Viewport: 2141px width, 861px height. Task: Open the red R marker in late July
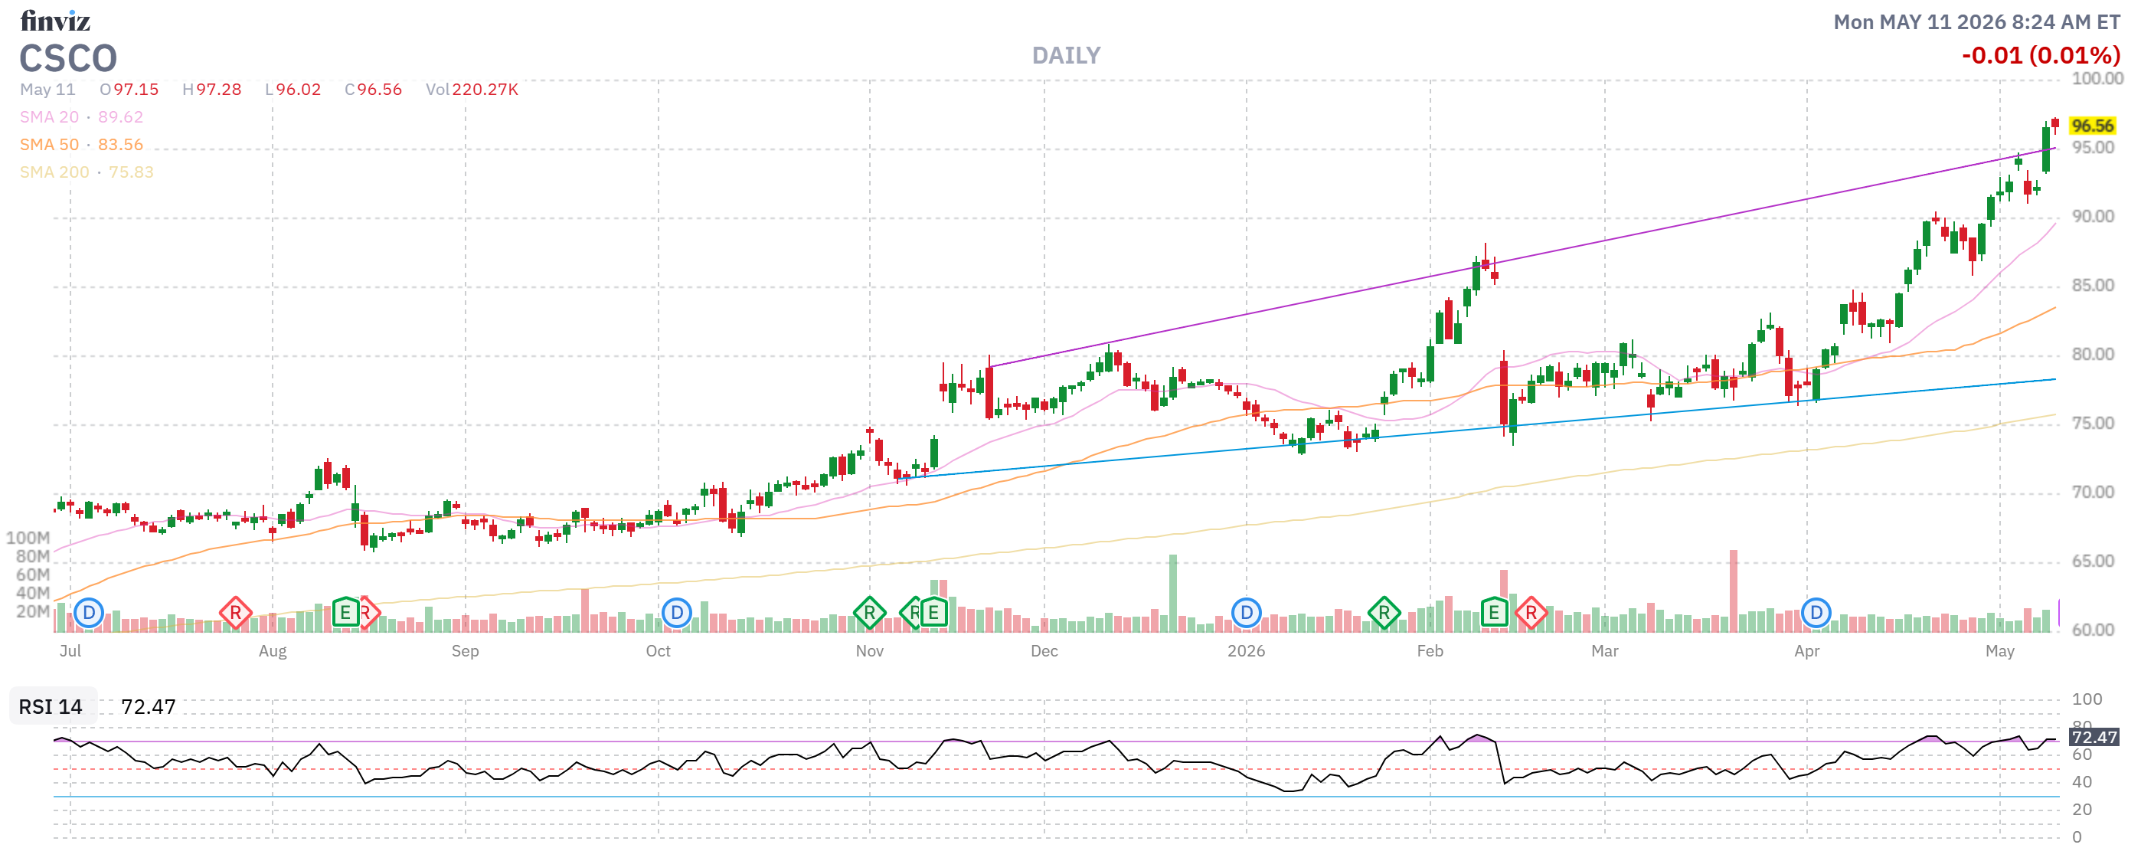click(x=235, y=614)
